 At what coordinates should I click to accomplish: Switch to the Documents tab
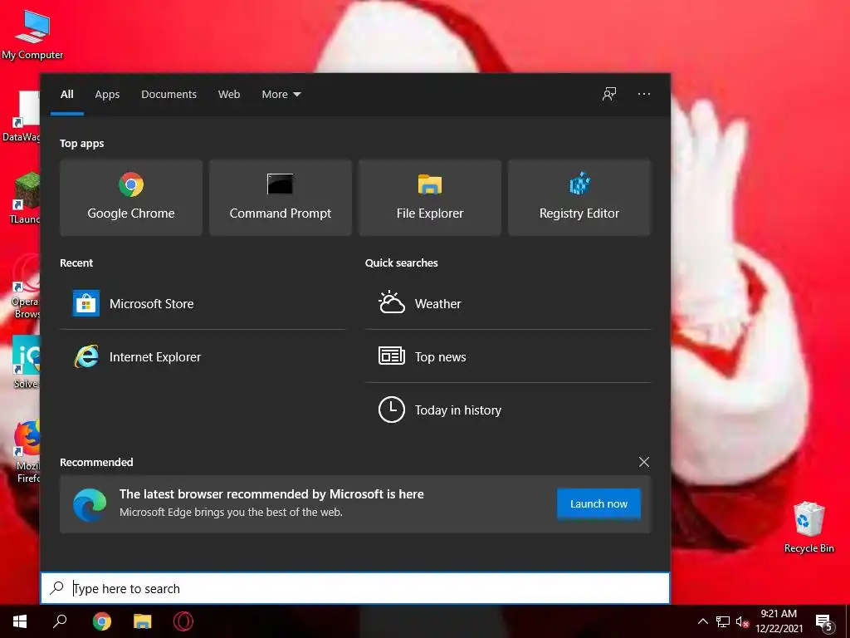point(169,95)
